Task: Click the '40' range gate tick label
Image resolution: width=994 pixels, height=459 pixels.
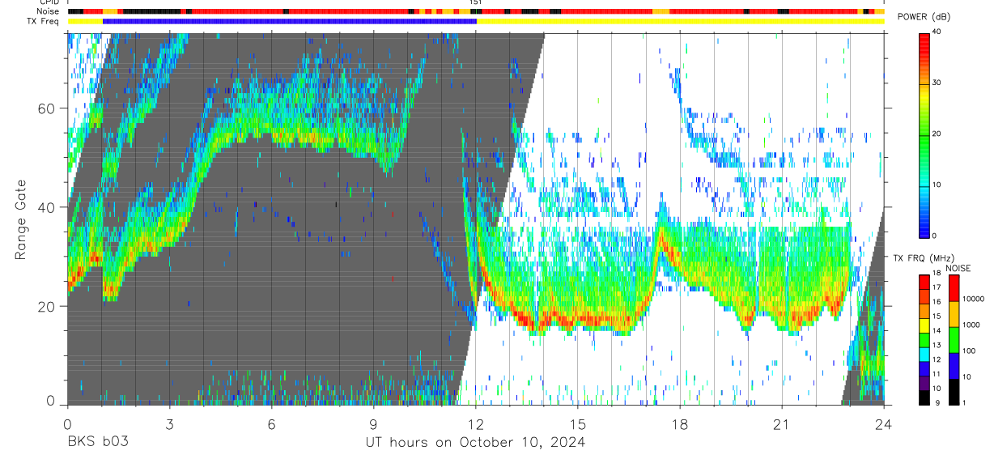Action: pyautogui.click(x=49, y=207)
